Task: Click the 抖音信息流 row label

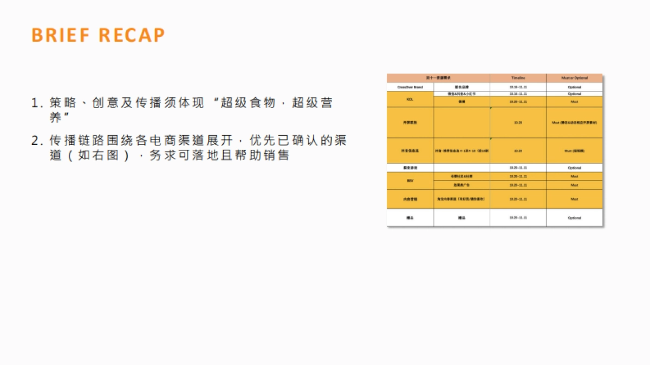Action: 409,149
